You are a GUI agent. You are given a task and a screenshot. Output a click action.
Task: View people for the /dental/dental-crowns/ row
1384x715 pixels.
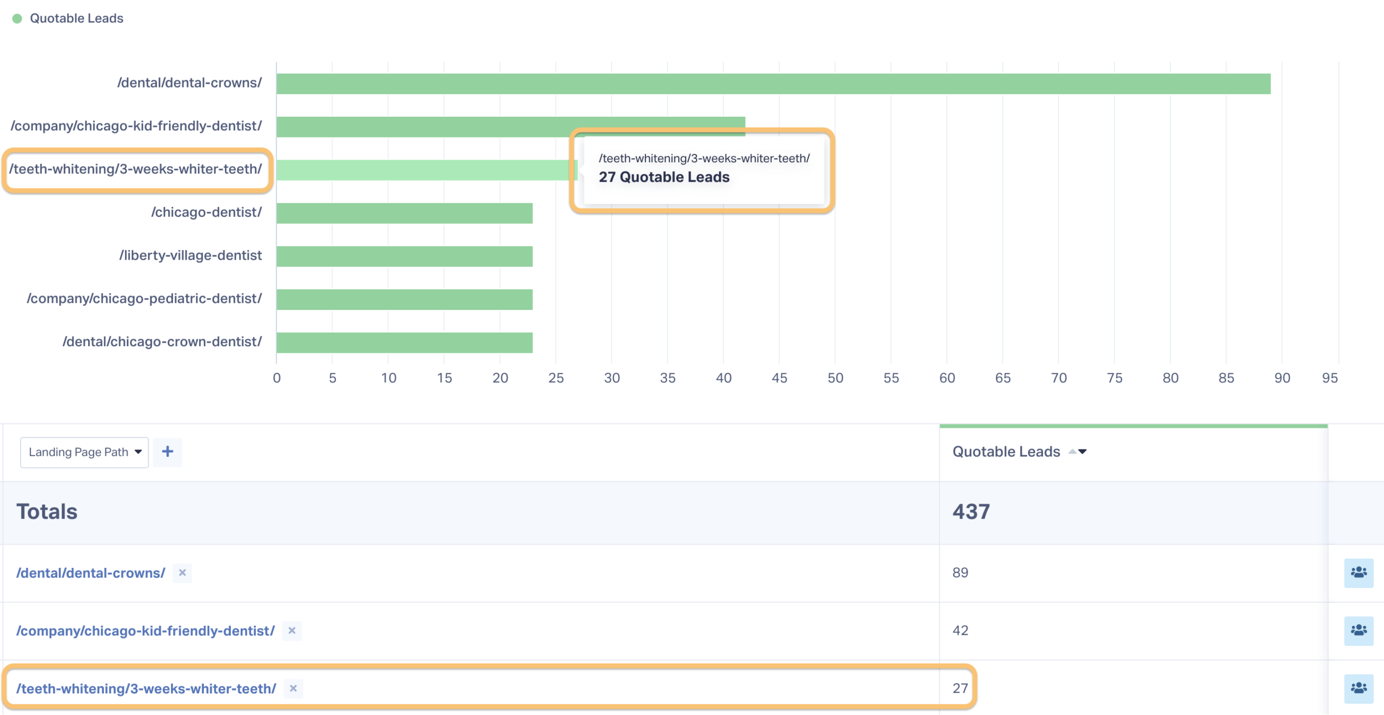click(x=1359, y=573)
